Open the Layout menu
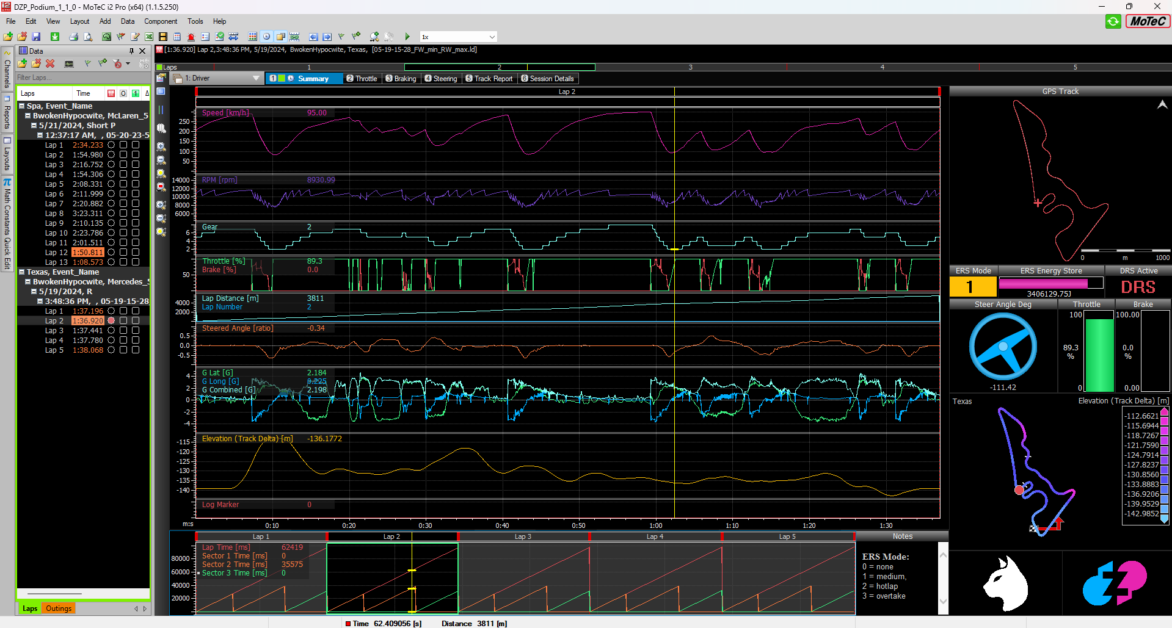 coord(79,21)
